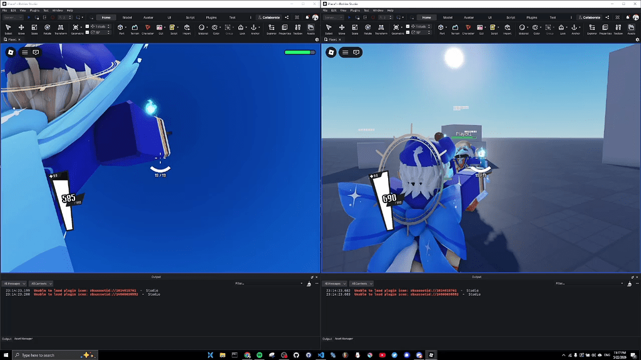This screenshot has height=360, width=641.
Task: Expand Material dropdown arrow in left Studio window
Action: [x=207, y=27]
